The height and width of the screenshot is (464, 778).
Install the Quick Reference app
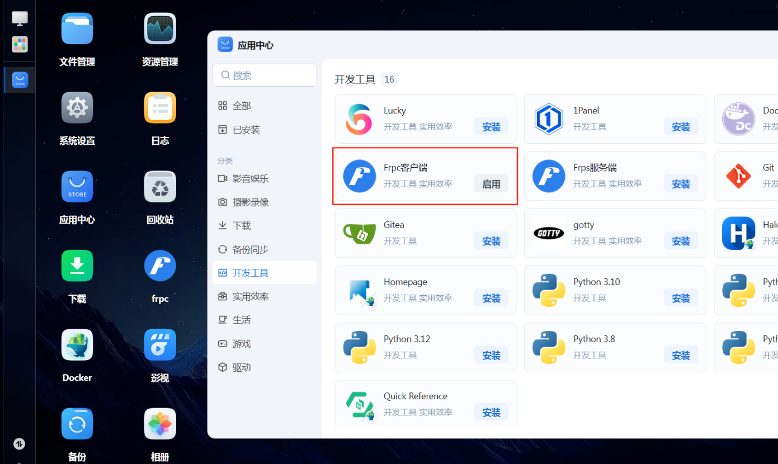tap(491, 413)
